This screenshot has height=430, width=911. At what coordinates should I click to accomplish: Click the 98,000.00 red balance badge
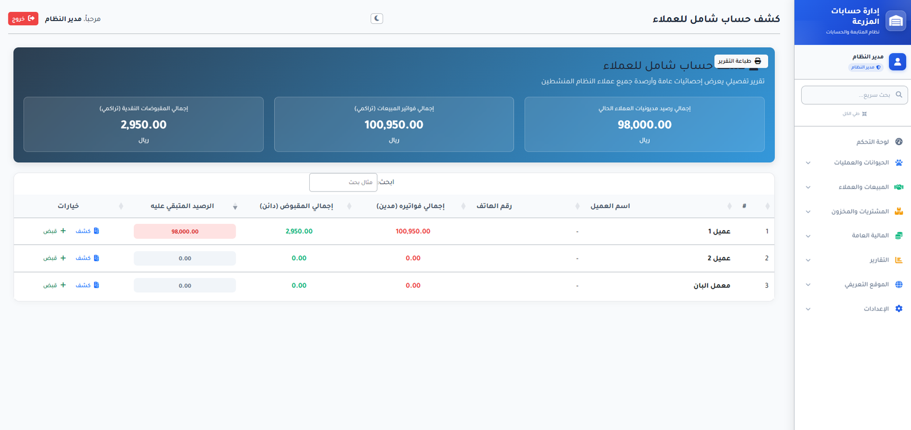click(185, 231)
